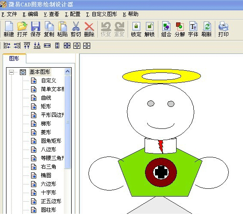
Task: Select 六边形 shape in tree
Action: point(48,184)
